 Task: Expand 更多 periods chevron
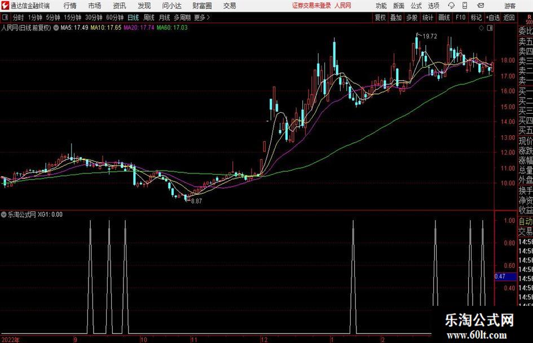202,17
